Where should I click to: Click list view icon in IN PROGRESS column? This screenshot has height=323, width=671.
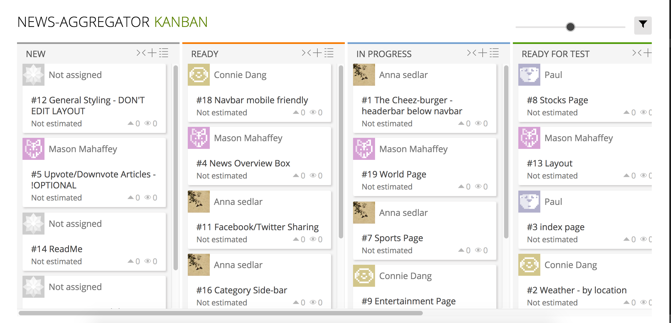point(494,53)
